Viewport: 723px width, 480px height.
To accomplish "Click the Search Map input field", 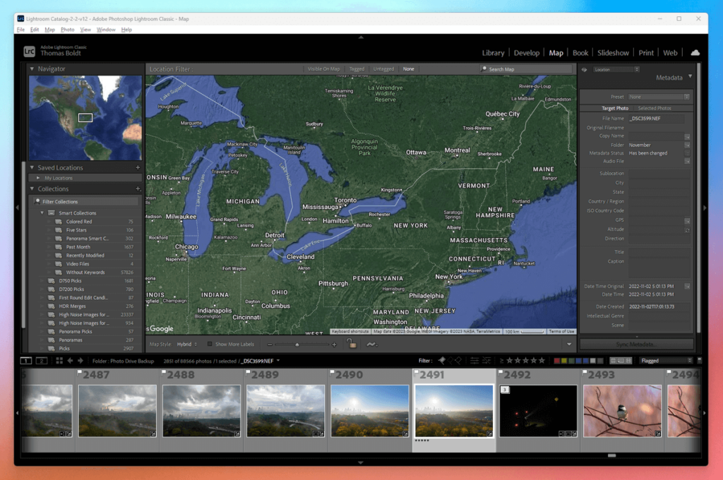I will 525,69.
